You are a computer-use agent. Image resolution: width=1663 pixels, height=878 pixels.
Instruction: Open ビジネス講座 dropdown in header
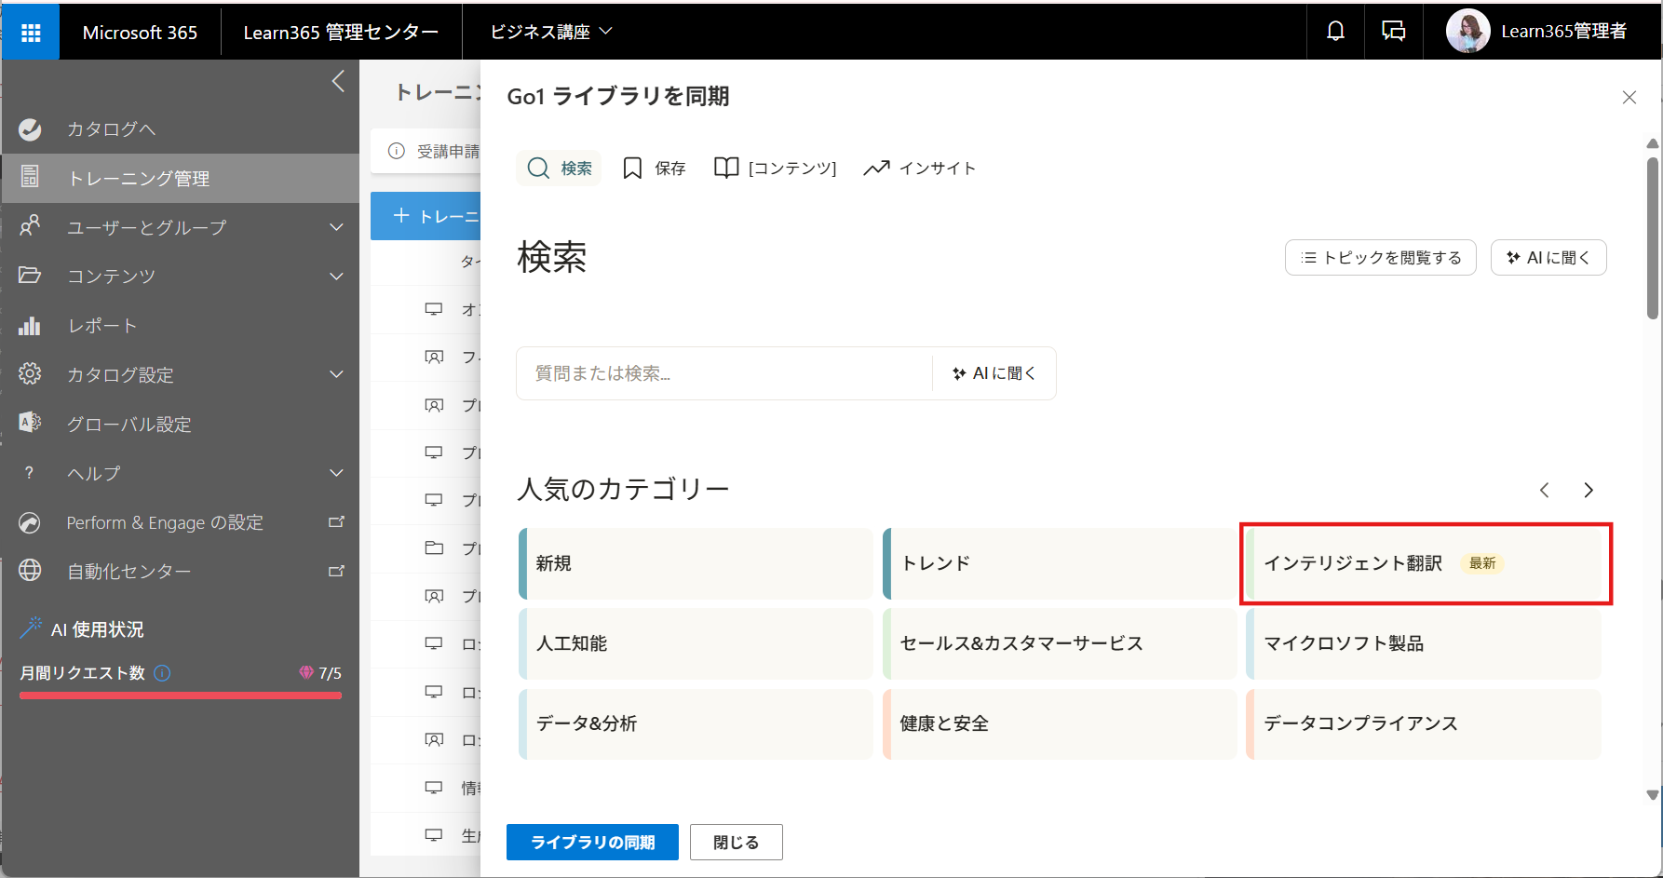click(x=551, y=32)
